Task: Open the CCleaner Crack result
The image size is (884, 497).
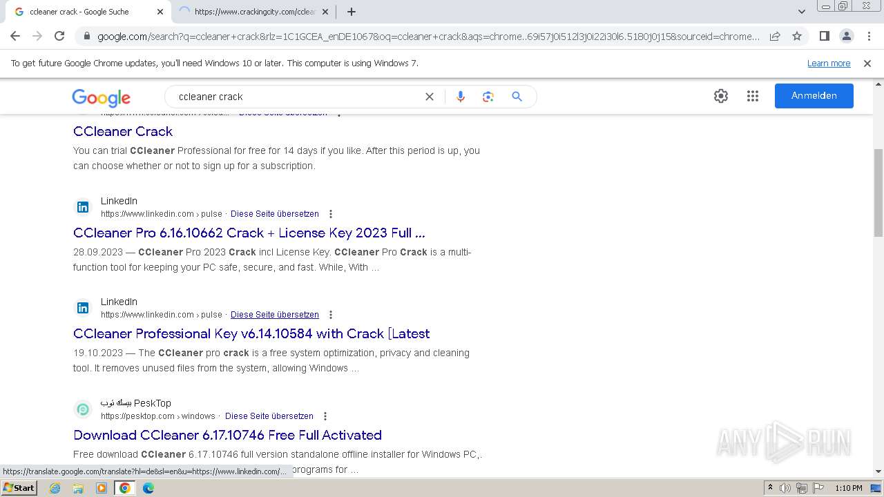Action: 123,131
